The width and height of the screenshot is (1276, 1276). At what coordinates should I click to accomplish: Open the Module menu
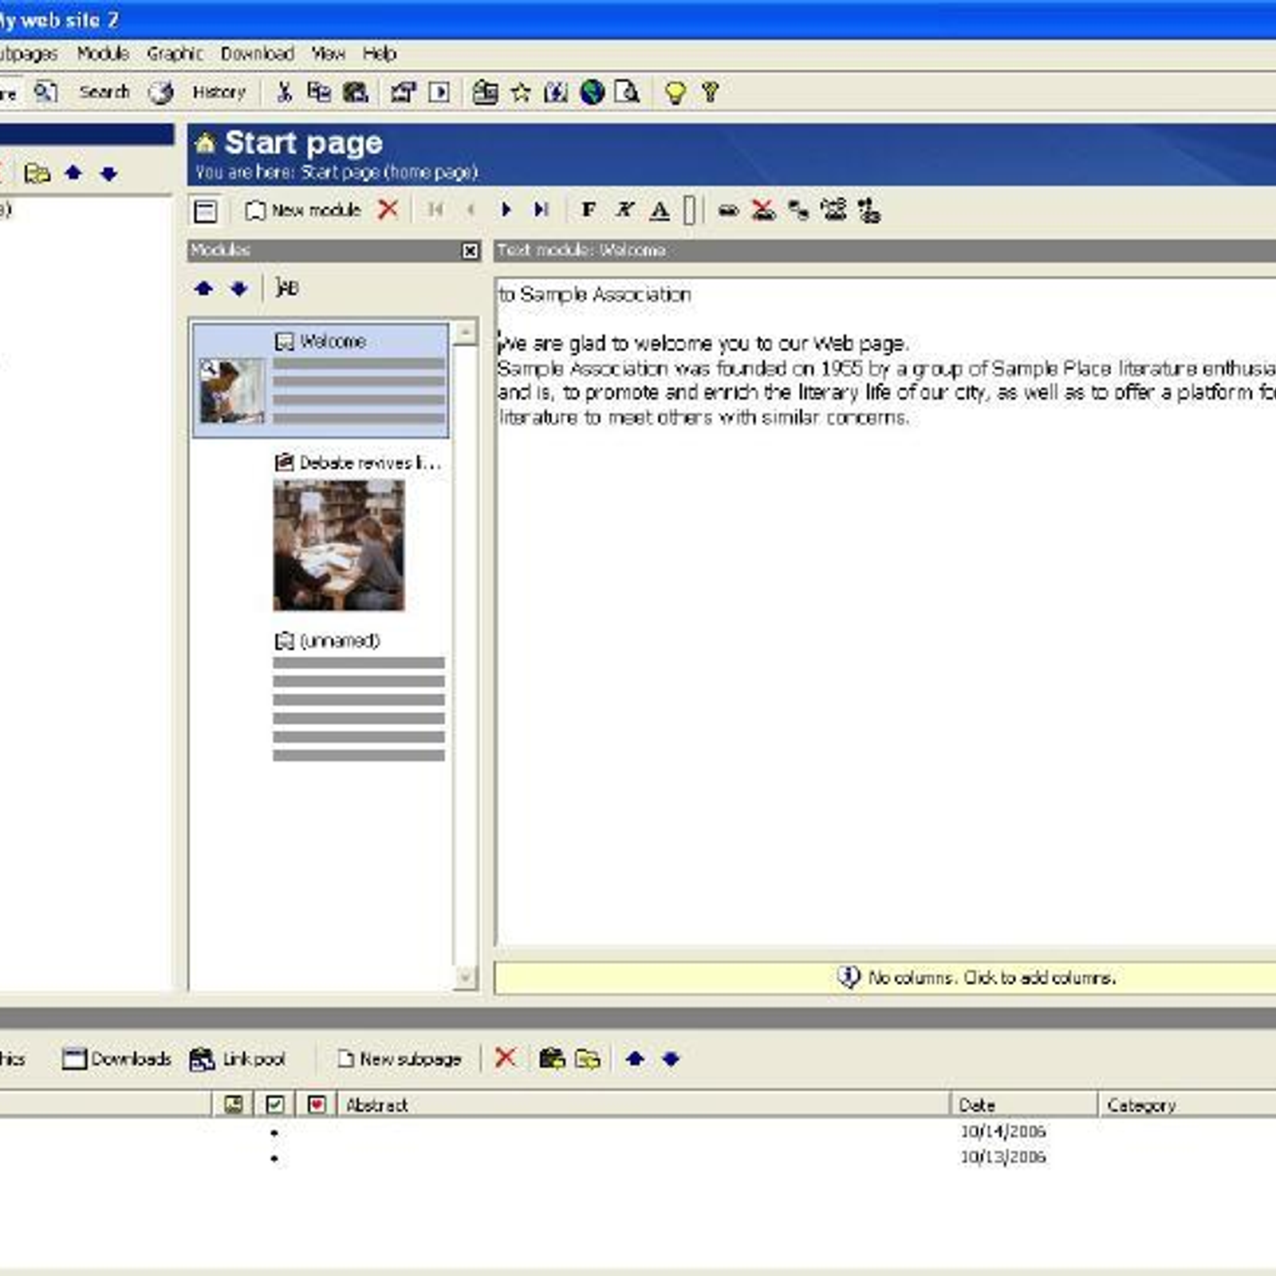103,53
